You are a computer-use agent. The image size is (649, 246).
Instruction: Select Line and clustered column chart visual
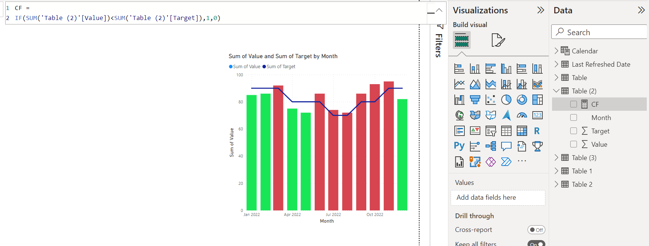522,84
